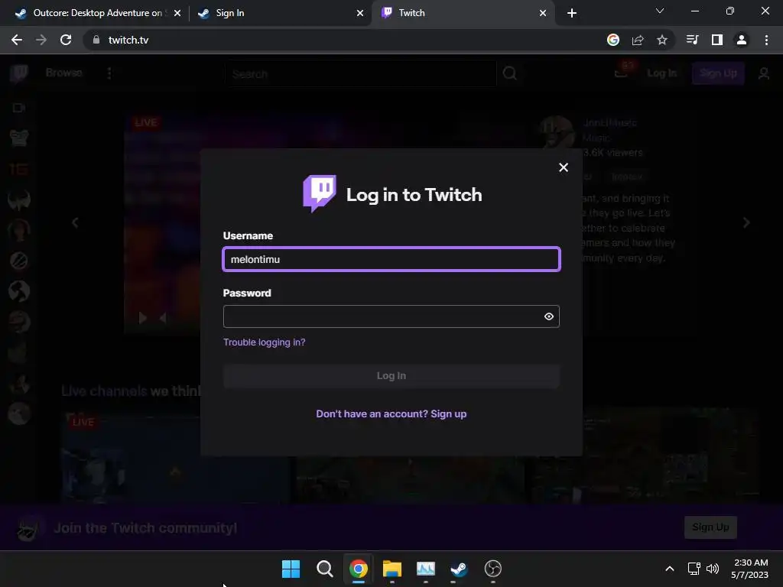Open Chrome three-dot menu
This screenshot has height=587, width=783.
pos(766,40)
